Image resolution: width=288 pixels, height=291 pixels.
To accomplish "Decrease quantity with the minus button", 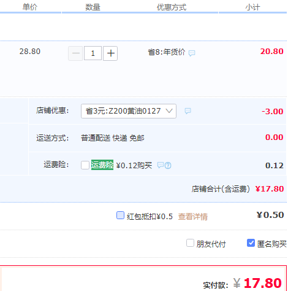I will coord(75,53).
